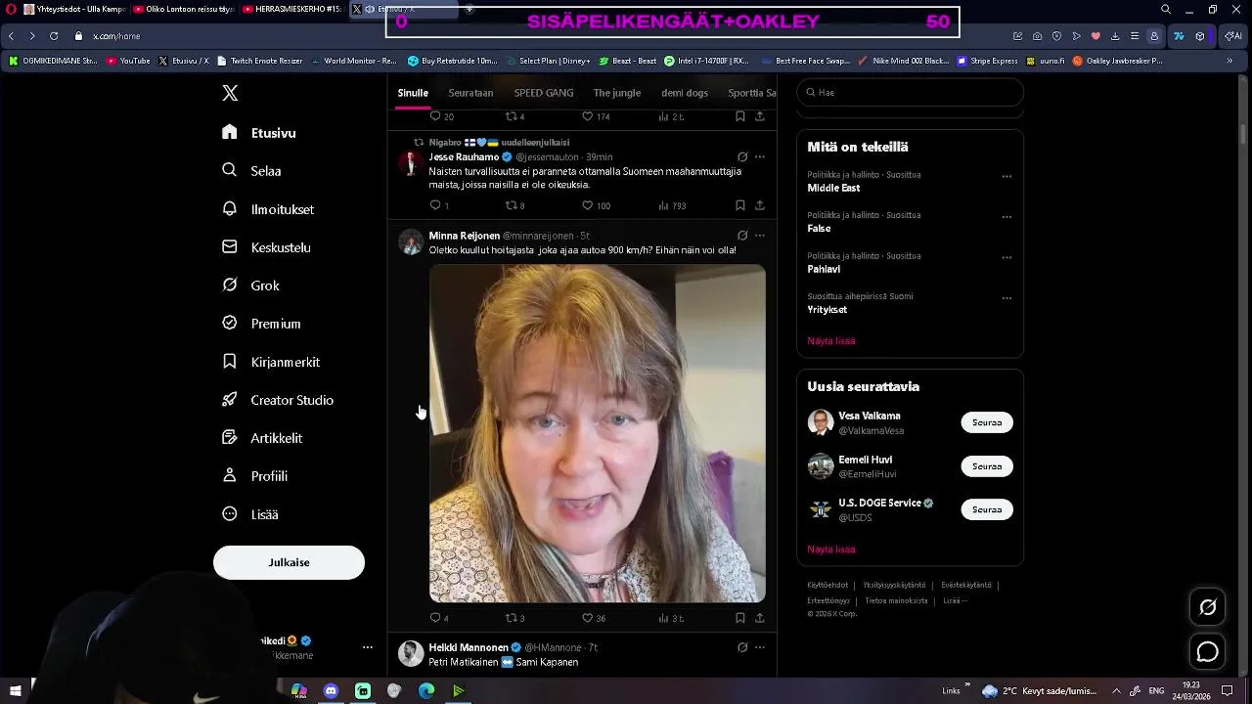Open Keskustelu messages
This screenshot has height=704, width=1252.
(266, 247)
